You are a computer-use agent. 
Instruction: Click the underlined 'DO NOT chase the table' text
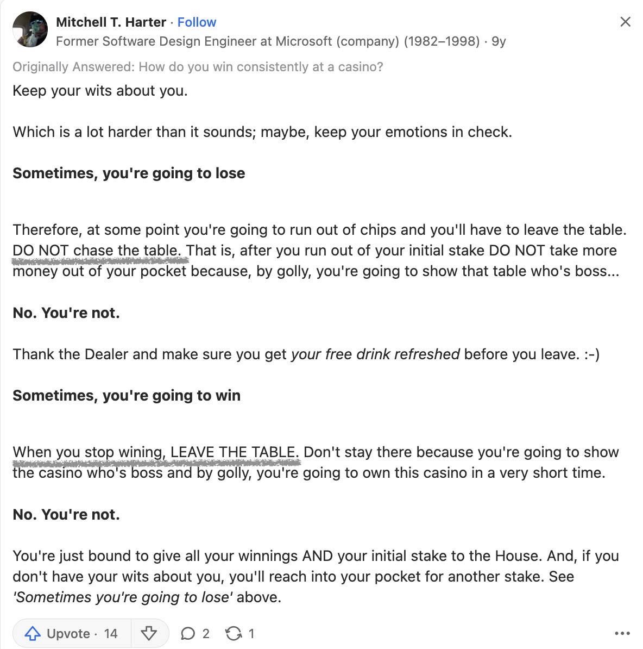click(97, 251)
